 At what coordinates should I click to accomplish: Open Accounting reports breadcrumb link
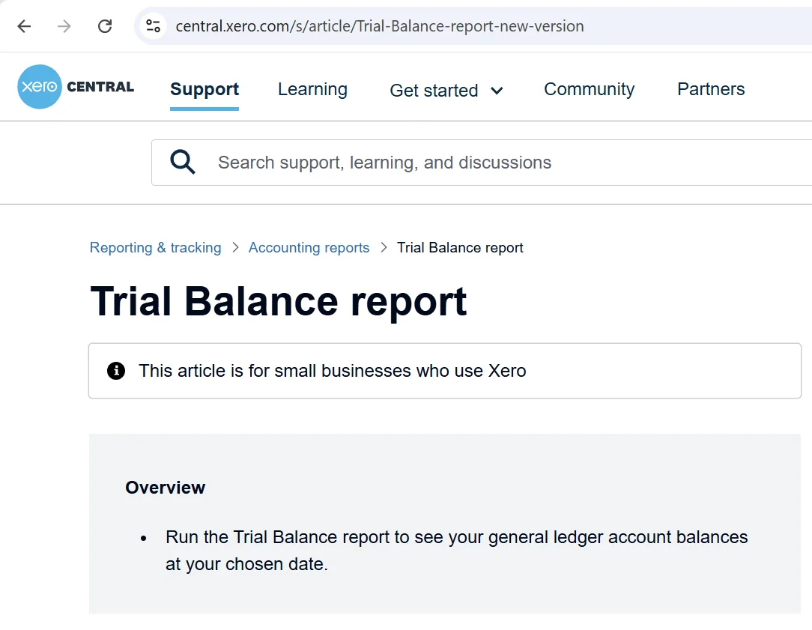(x=309, y=248)
